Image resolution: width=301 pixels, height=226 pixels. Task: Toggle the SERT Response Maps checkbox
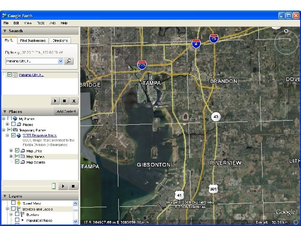click(13, 135)
